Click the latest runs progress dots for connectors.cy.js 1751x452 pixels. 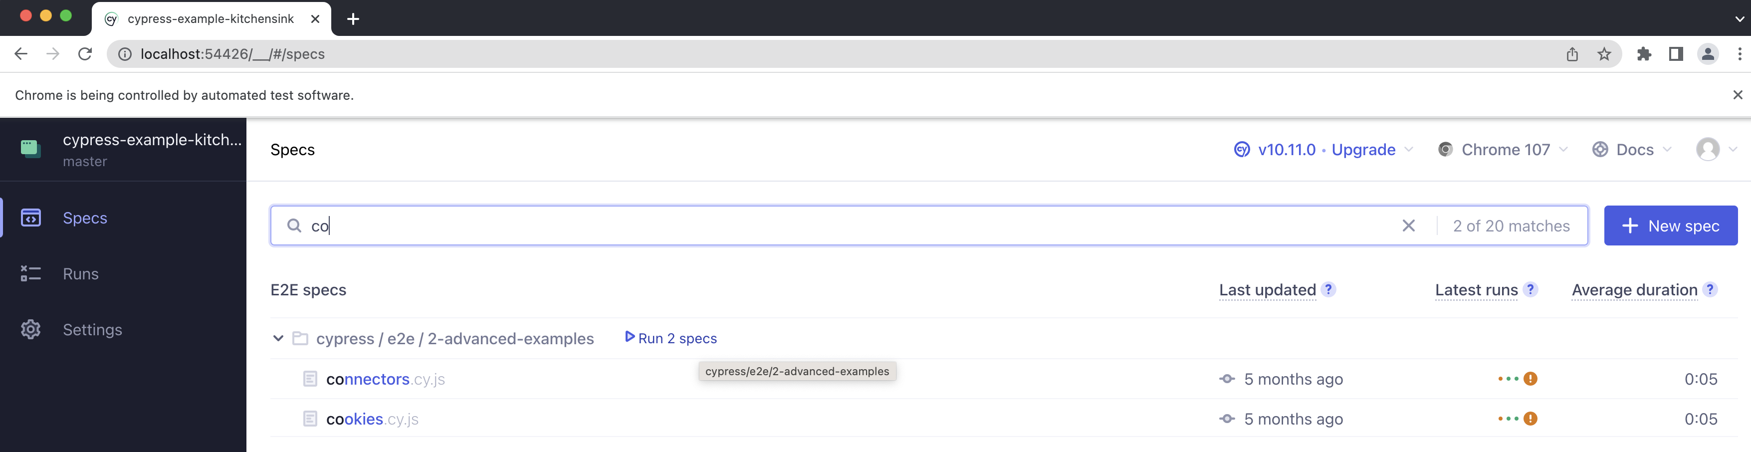click(1509, 379)
